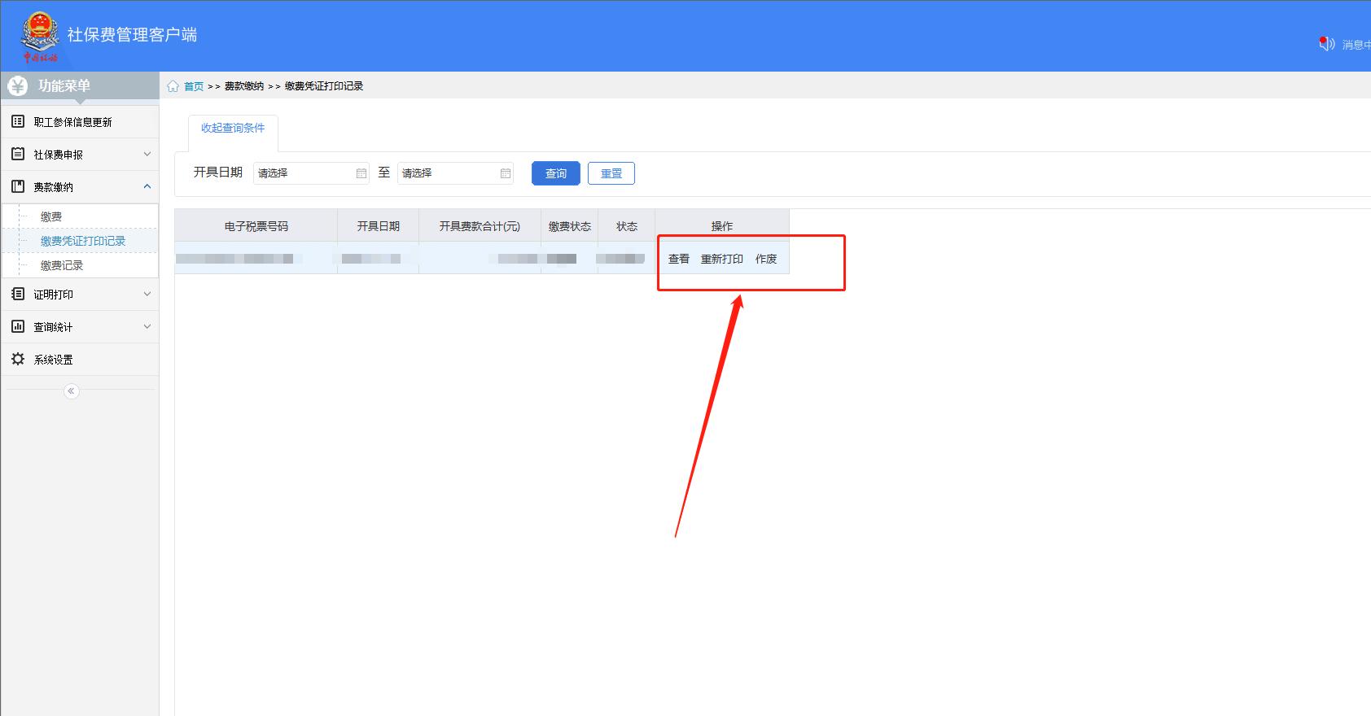Open the message center speaker icon

point(1327,44)
